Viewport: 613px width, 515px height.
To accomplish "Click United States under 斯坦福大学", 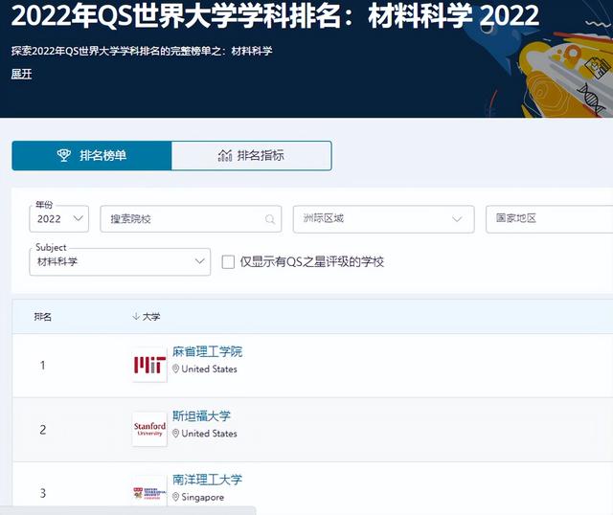I will coord(209,434).
